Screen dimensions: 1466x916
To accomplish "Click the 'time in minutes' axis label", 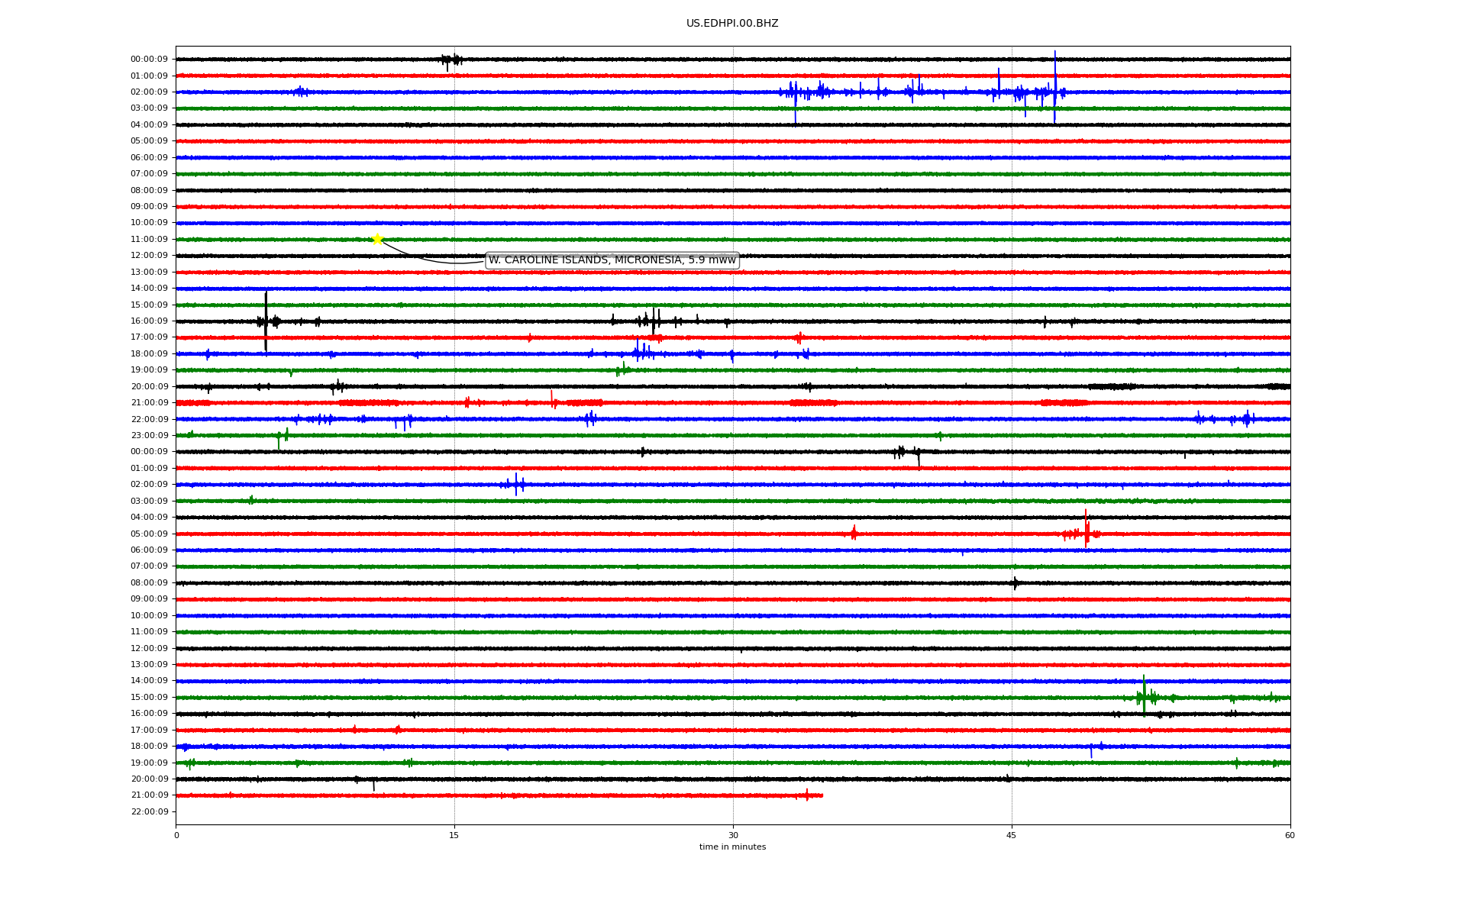I will click(731, 847).
